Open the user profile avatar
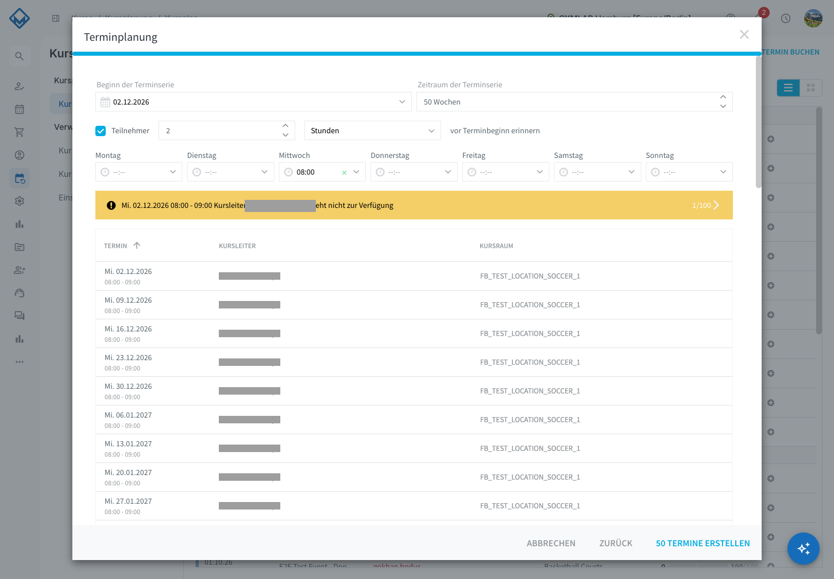834x579 pixels. (813, 18)
